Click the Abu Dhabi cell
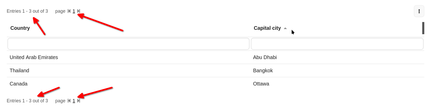Screen dimensions: 429x107 coord(265,57)
